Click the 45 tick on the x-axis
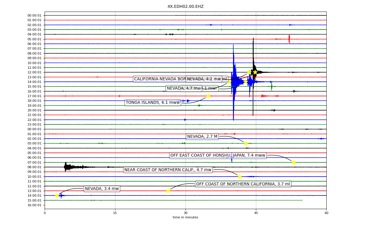Image resolution: width=371 pixels, height=232 pixels. (256, 213)
